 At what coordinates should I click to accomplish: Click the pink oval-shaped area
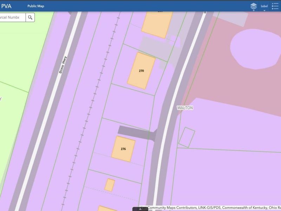pos(255,47)
